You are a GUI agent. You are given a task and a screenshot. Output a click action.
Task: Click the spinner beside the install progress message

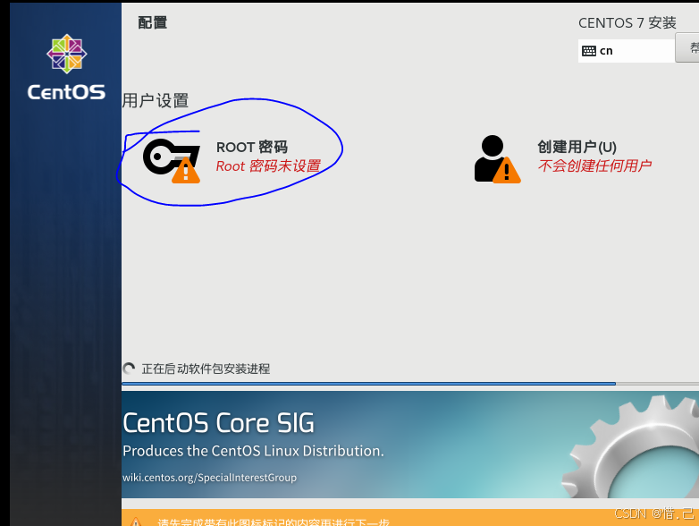(x=129, y=369)
